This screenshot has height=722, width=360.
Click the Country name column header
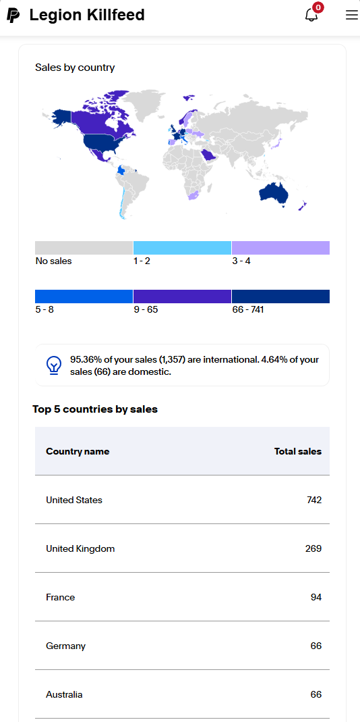(x=78, y=451)
